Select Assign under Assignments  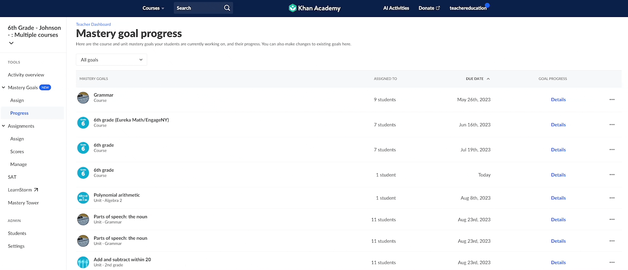tap(17, 139)
